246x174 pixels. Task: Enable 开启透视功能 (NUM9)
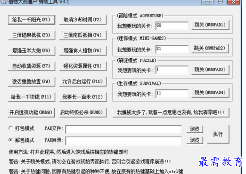[x=31, y=113]
